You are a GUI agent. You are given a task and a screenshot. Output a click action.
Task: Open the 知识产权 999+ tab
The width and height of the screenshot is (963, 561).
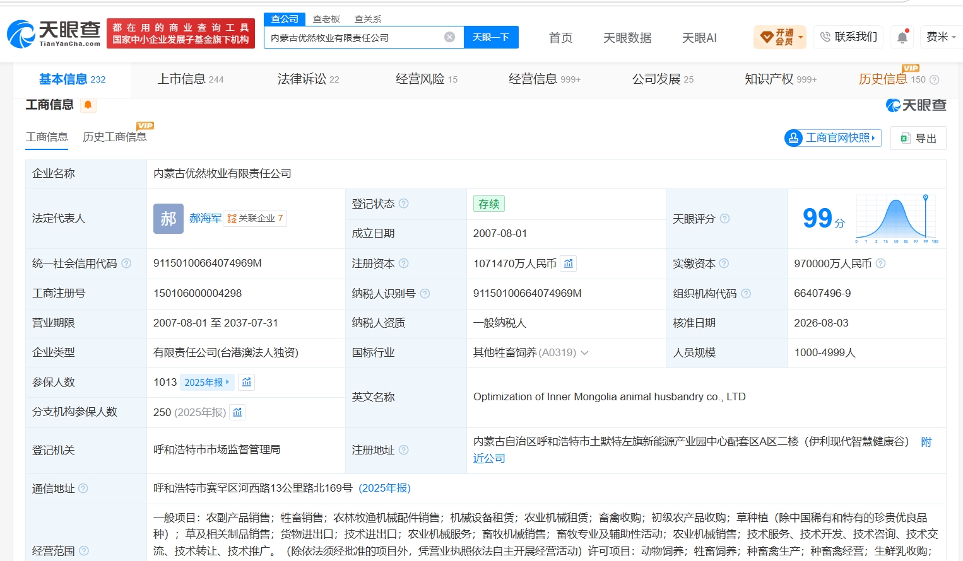click(780, 79)
